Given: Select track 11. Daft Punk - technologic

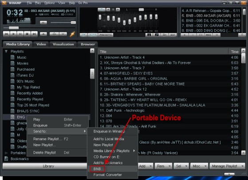Looking at the screenshot, I should [169, 111].
